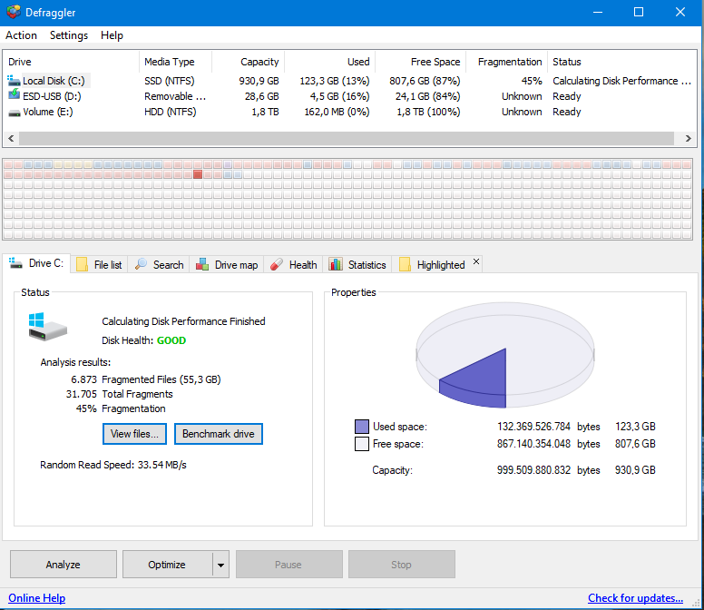Click the ESD-USB (D:) drive icon
Screen dimensions: 704x610
pos(14,95)
